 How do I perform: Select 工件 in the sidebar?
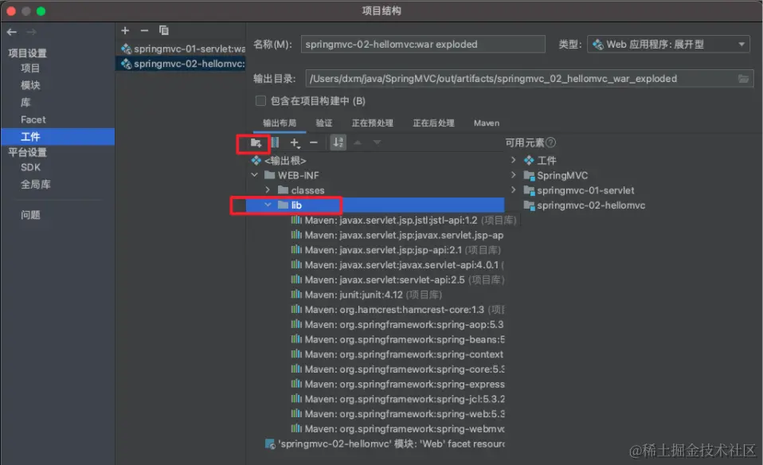coord(58,137)
